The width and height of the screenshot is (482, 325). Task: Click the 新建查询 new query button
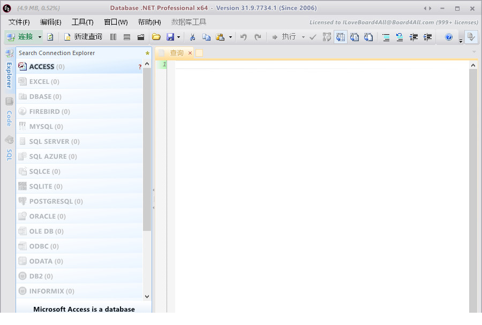(x=83, y=37)
